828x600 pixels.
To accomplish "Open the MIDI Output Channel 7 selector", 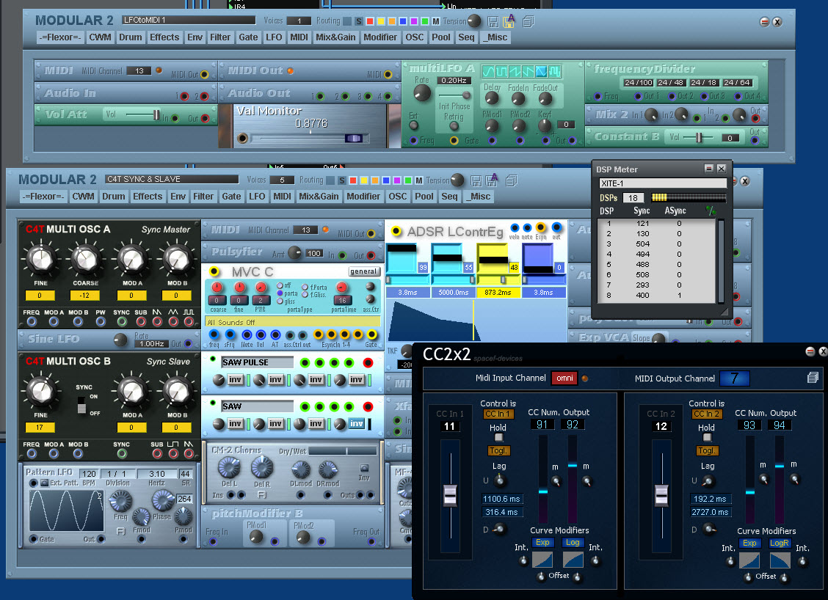I will [x=734, y=378].
